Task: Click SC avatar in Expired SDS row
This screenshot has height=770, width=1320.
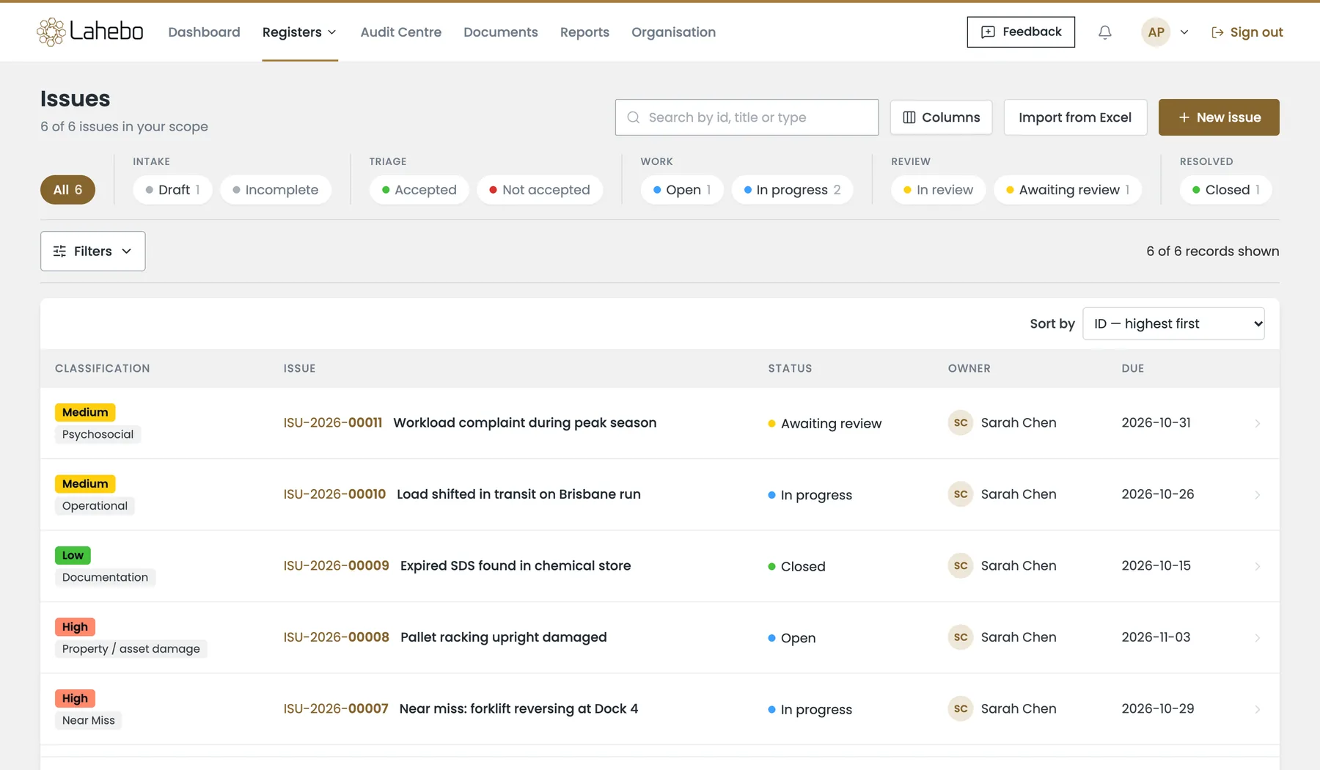Action: coord(961,566)
